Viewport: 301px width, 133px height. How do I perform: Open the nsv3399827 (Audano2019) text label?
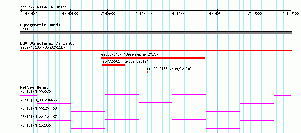tap(125, 61)
